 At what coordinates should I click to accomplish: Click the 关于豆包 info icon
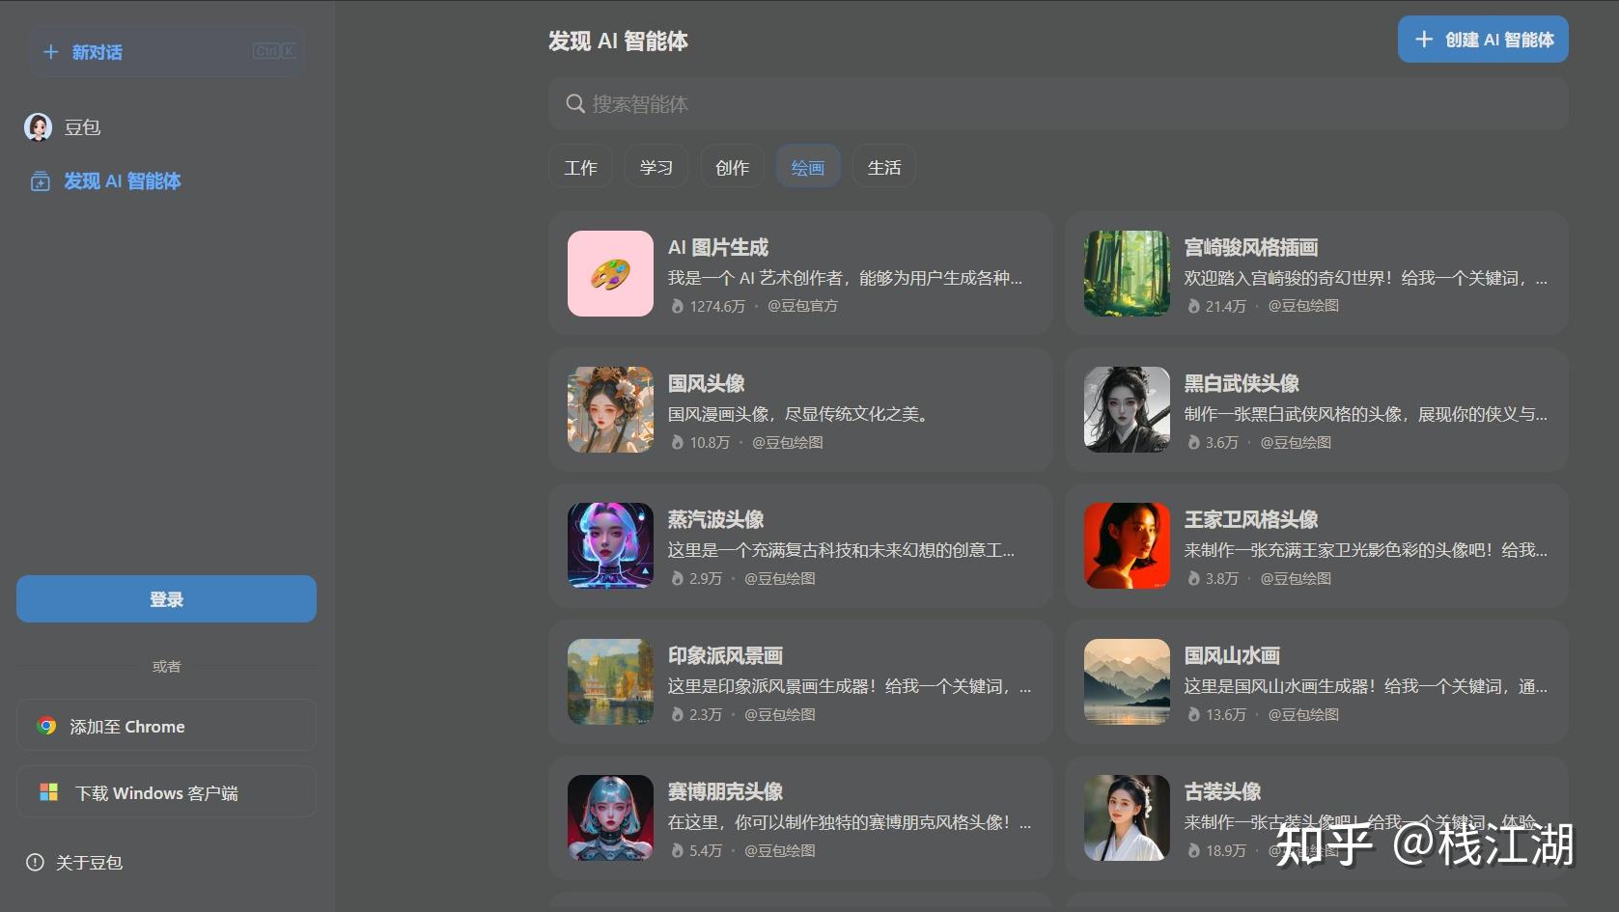[x=35, y=862]
